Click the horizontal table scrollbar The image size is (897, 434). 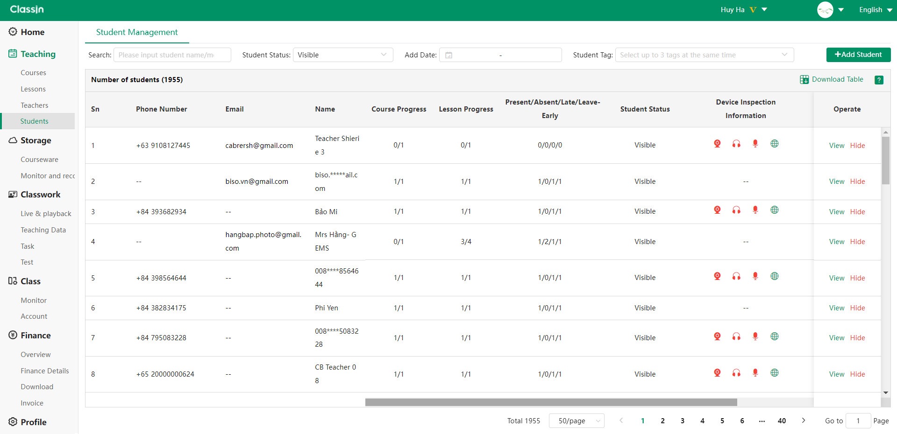551,402
